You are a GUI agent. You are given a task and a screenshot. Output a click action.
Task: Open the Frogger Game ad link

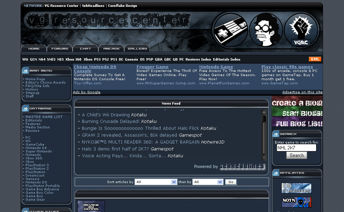(152, 67)
